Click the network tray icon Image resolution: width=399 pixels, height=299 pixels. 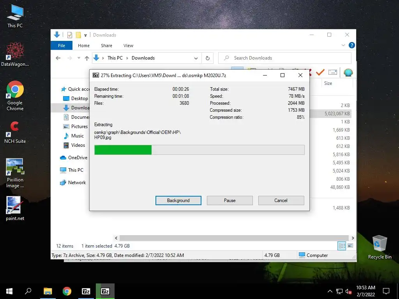pyautogui.click(x=339, y=291)
